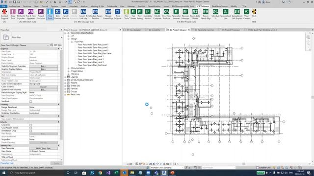Toggle Crop Region Visible checkbox

[30, 128]
